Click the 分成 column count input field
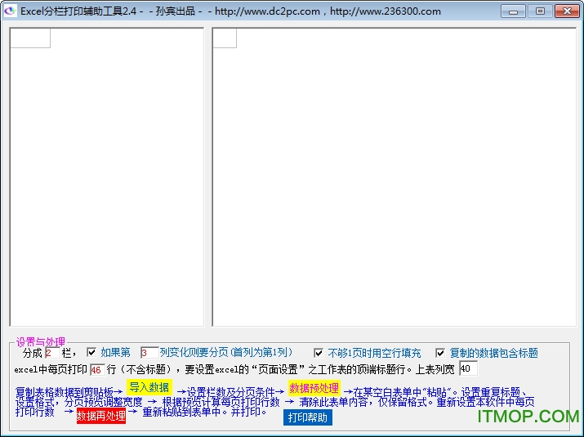Viewport: 584px width, 437px height. [52, 353]
